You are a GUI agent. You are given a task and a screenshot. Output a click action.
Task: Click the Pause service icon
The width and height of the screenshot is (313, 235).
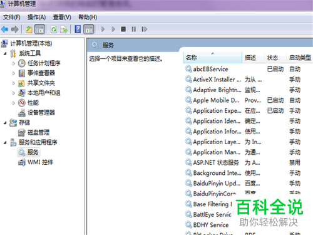[x=134, y=29]
